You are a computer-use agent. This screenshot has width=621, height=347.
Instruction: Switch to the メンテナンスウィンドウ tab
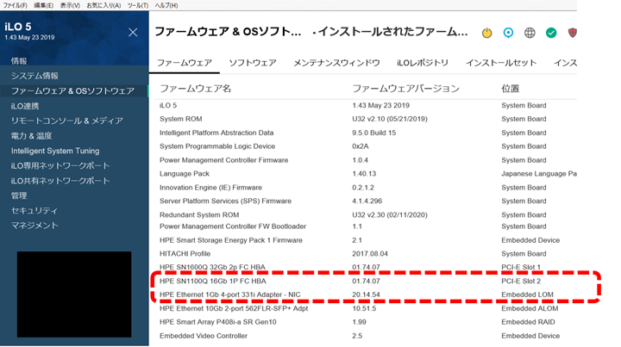click(x=336, y=63)
